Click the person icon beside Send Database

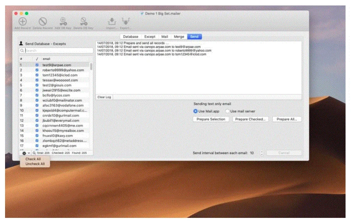click(21, 43)
